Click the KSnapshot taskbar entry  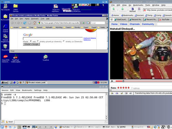coord(137,127)
